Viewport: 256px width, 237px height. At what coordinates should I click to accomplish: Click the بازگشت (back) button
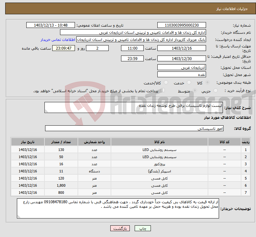tap(120, 228)
